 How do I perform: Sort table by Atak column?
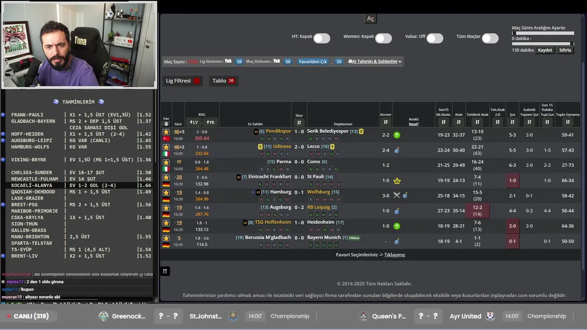click(459, 122)
